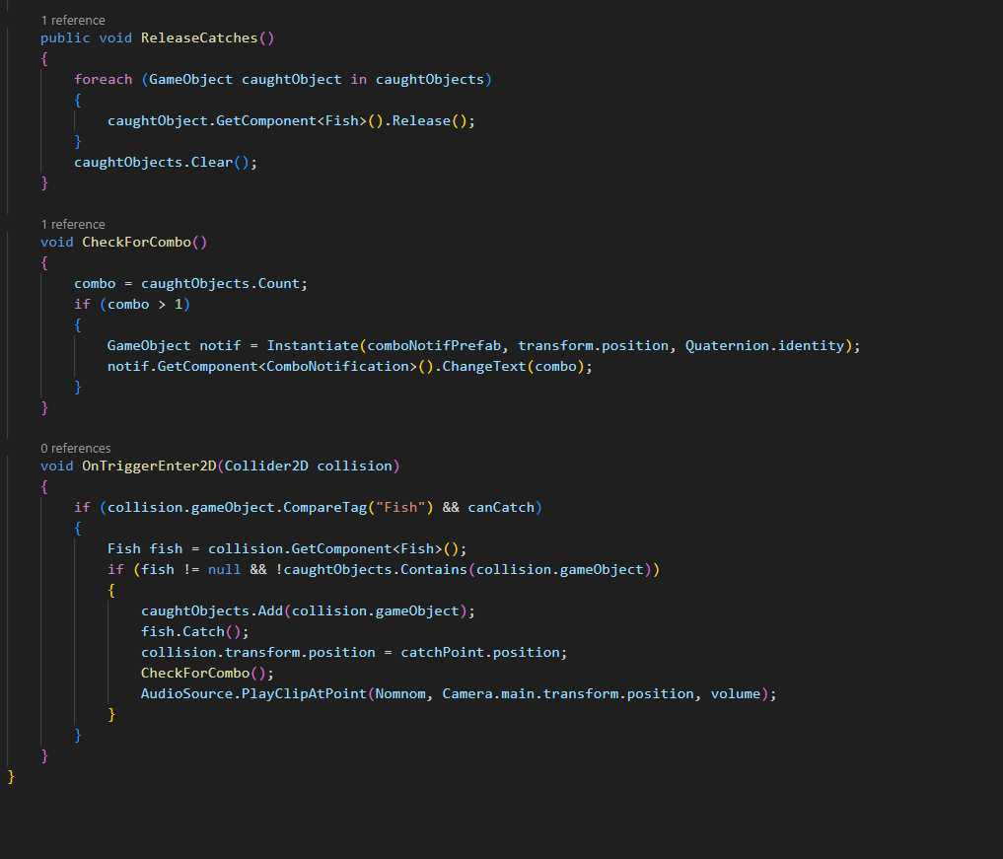1003x859 pixels.
Task: Click the volume argument
Action: pyautogui.click(x=736, y=694)
